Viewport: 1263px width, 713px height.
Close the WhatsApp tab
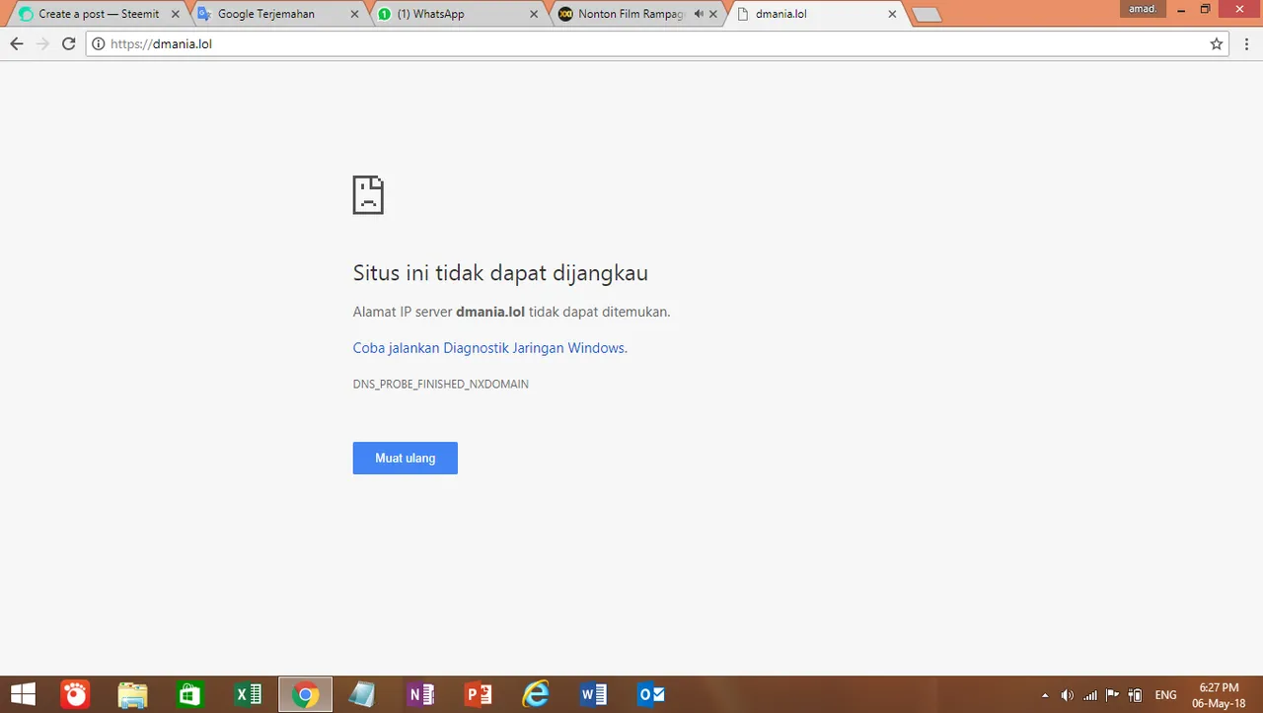[x=534, y=14]
